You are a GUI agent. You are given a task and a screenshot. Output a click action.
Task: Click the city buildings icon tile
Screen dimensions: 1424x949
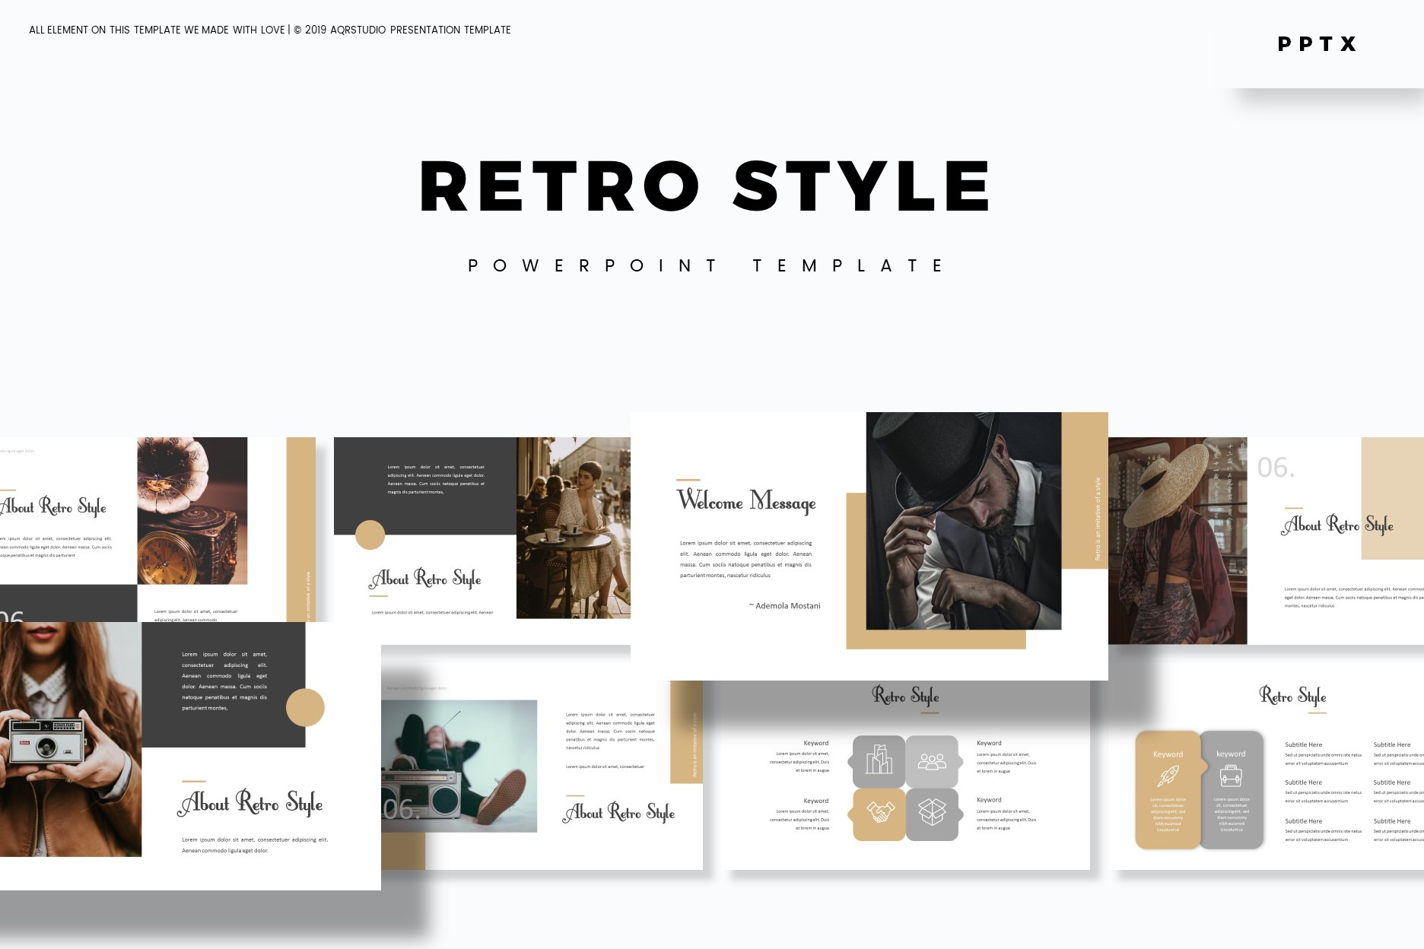click(x=879, y=760)
